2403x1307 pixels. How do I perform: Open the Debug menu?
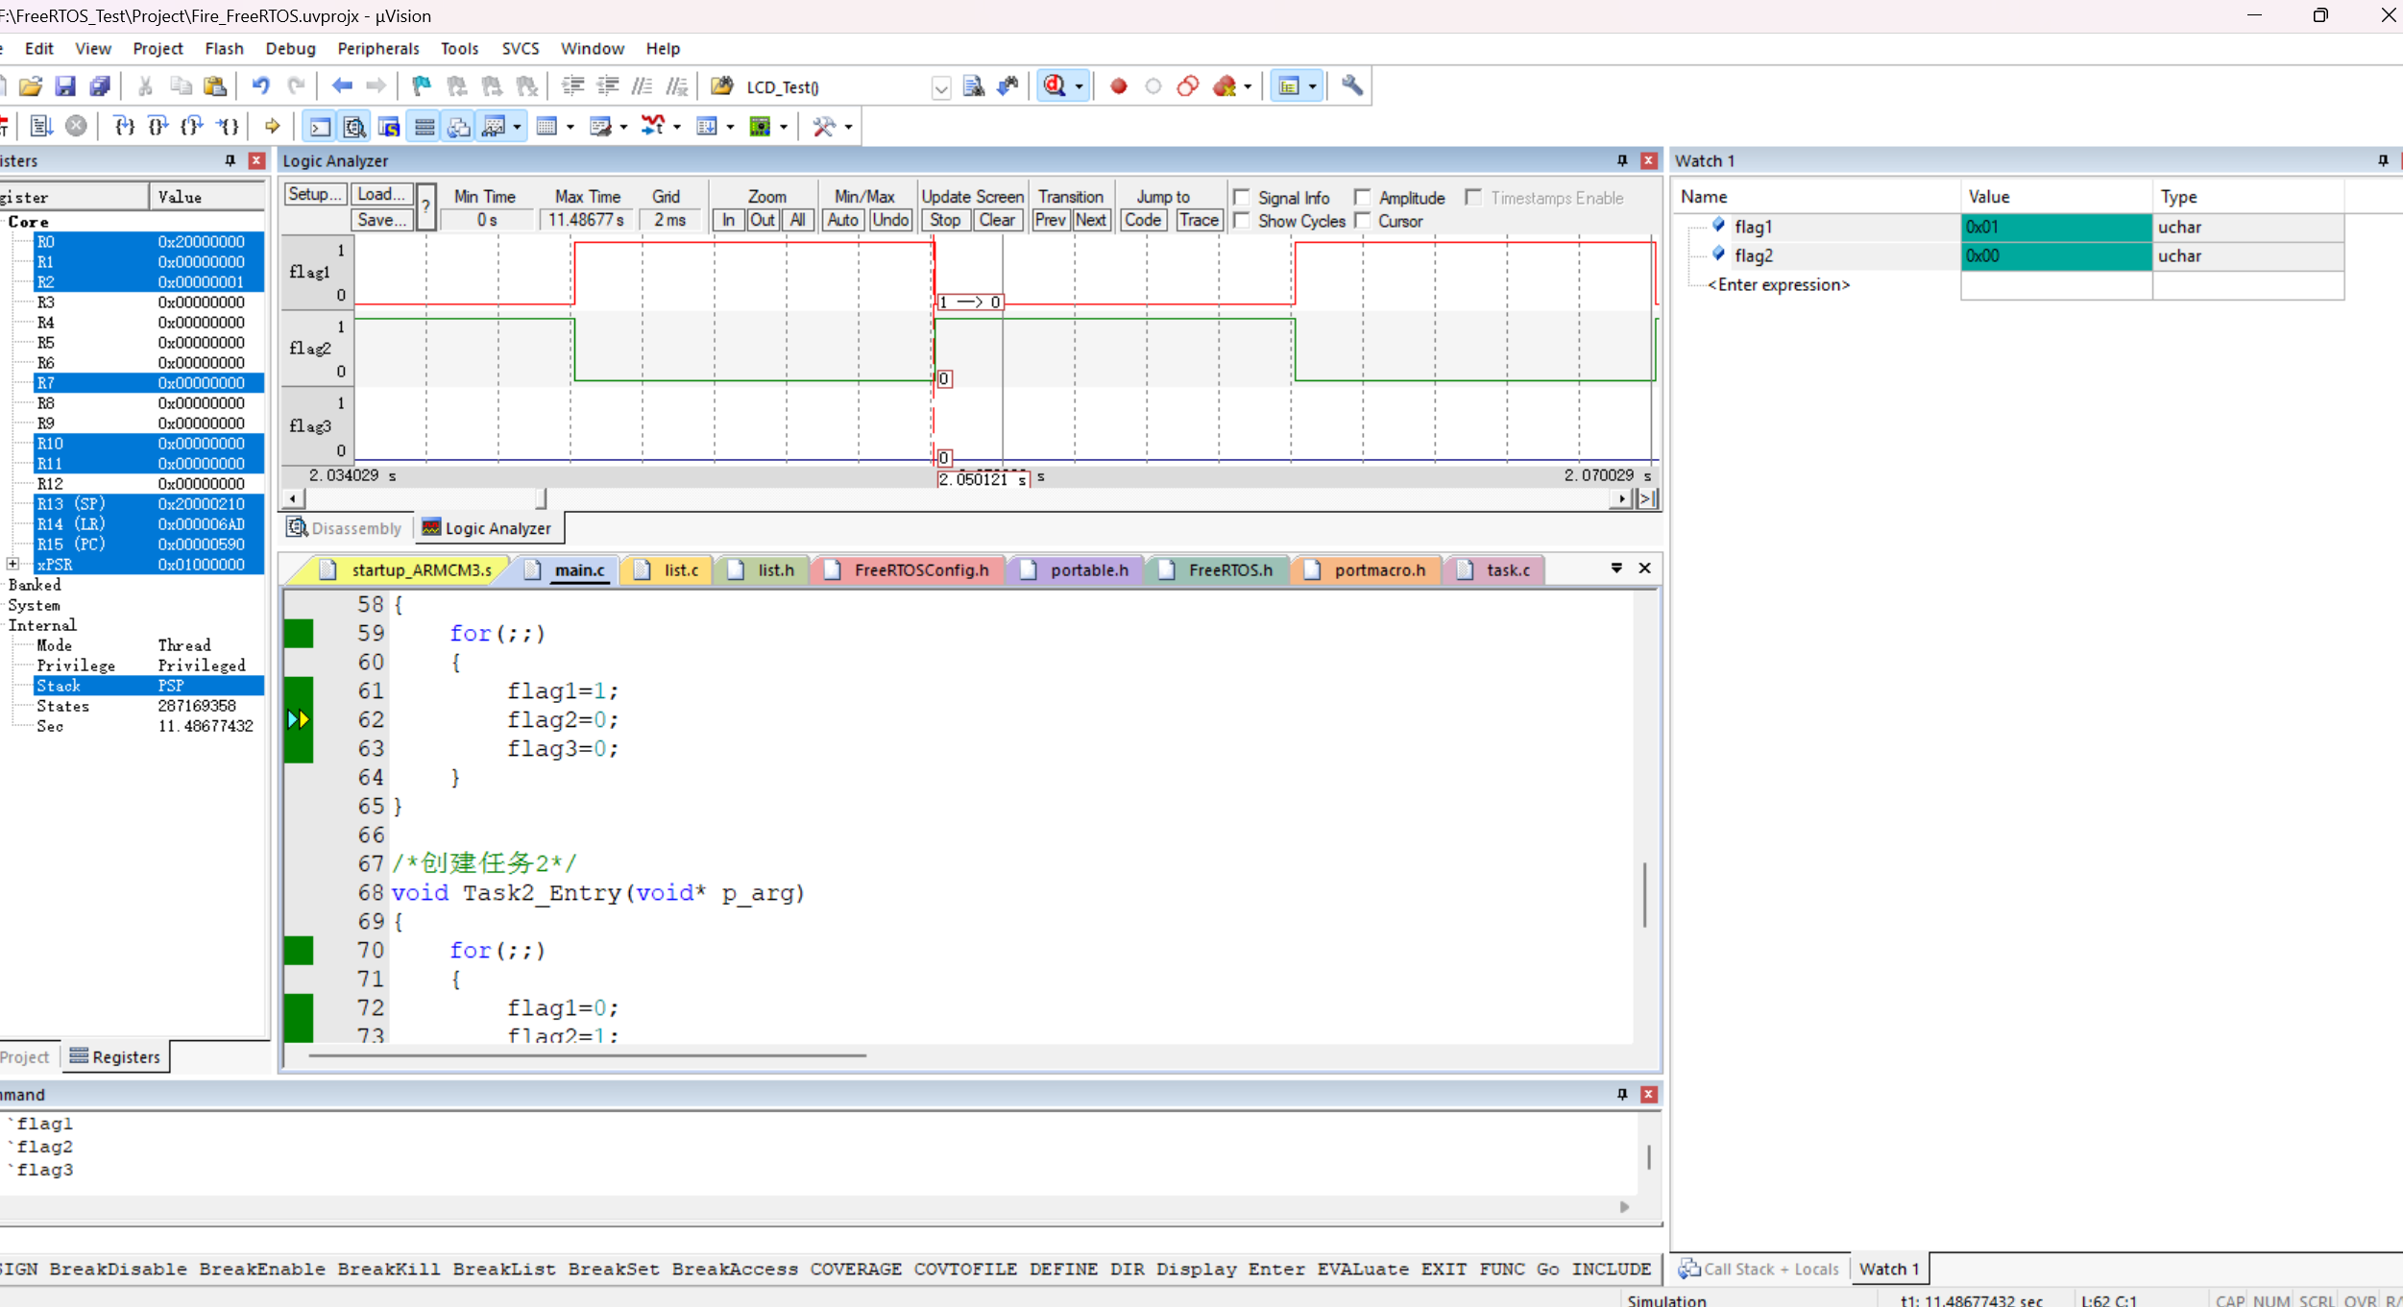pyautogui.click(x=290, y=48)
